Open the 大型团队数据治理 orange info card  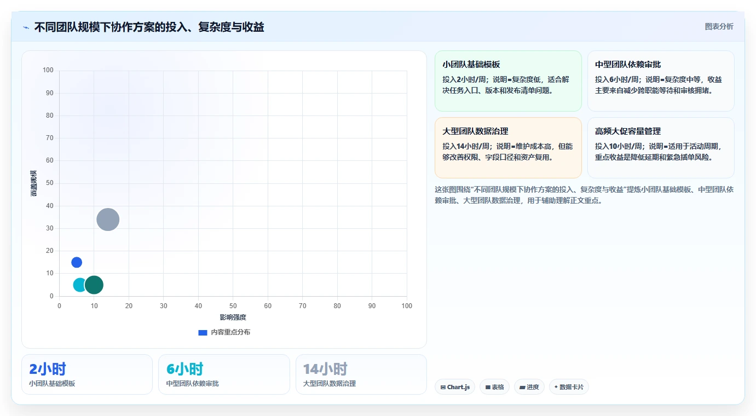pyautogui.click(x=508, y=148)
